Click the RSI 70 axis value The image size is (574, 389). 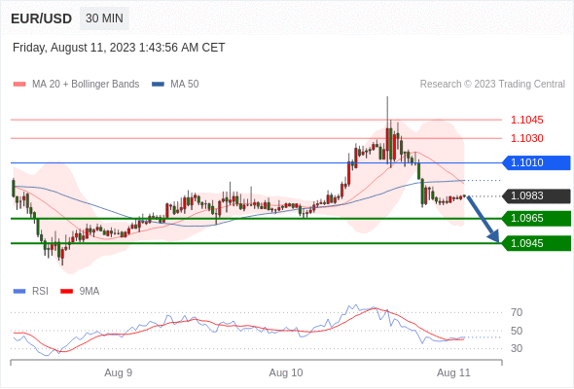tap(517, 312)
